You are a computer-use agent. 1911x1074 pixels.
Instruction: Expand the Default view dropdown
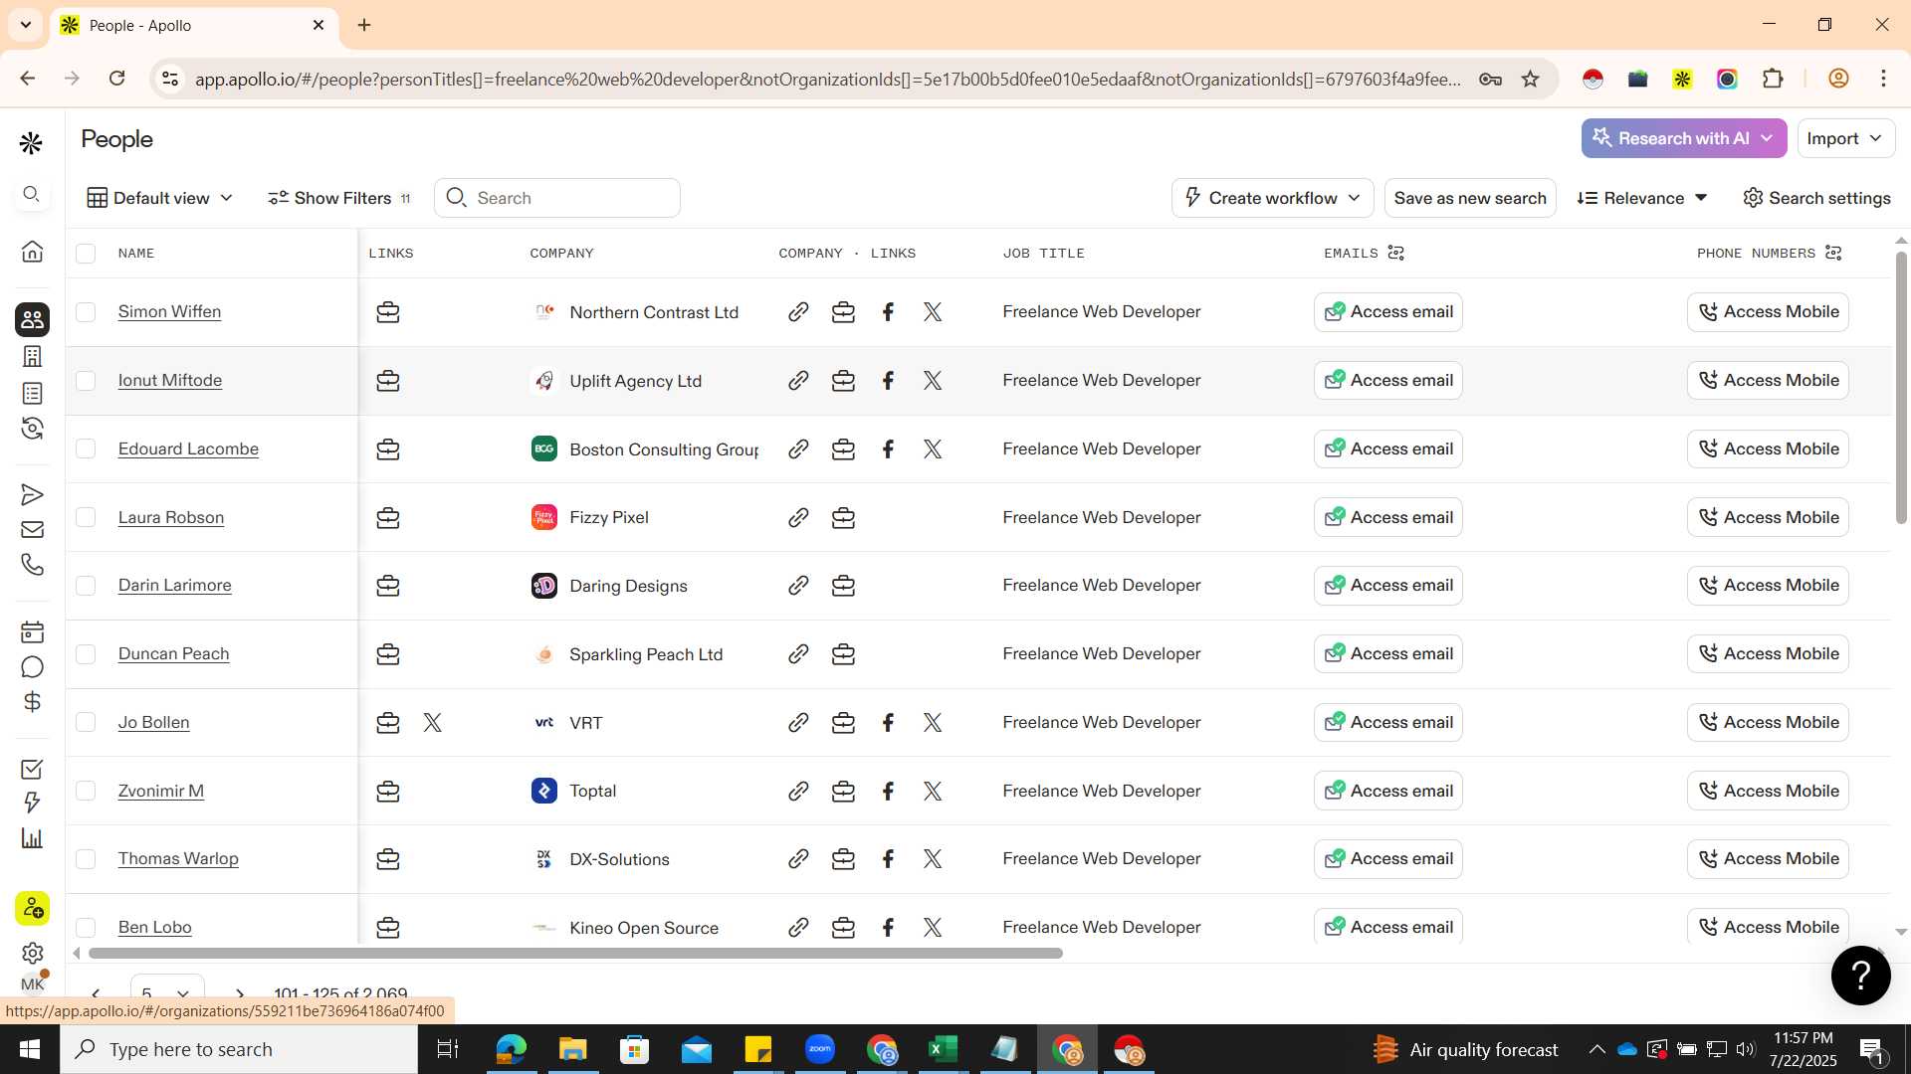pos(160,198)
